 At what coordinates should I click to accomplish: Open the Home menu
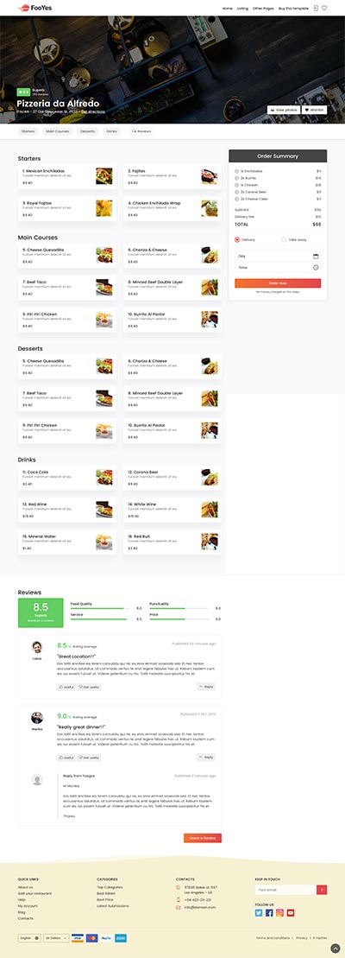point(228,9)
